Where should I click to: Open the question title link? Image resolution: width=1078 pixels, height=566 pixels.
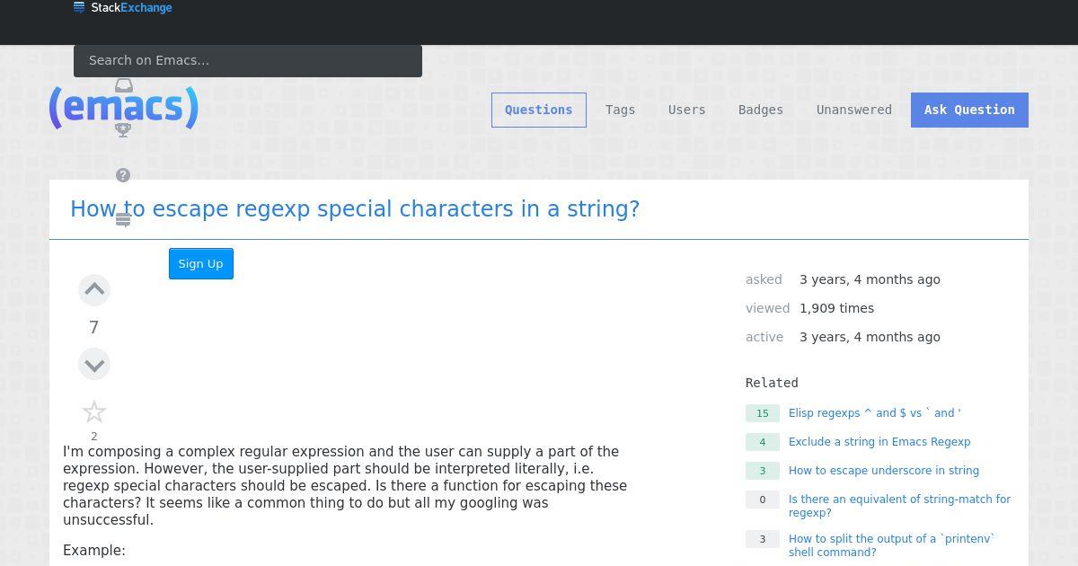point(355,208)
